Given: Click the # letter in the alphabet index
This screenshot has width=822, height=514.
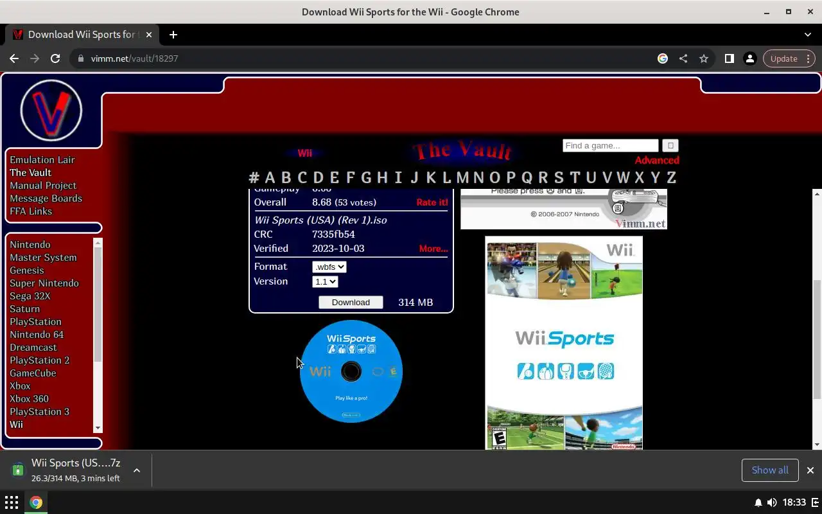Looking at the screenshot, I should (x=254, y=178).
